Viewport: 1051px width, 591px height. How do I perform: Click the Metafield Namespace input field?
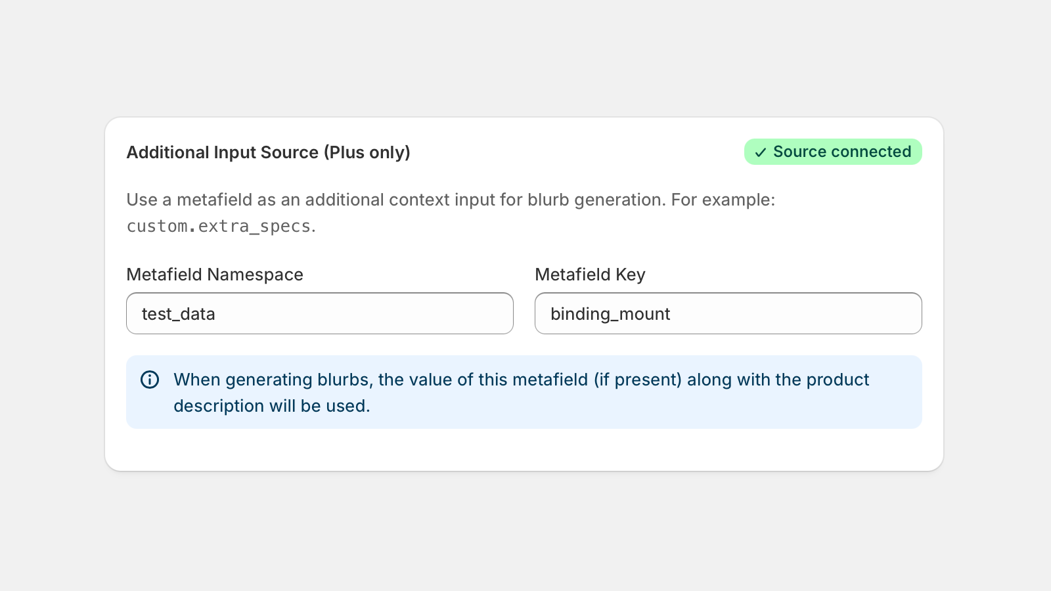tap(319, 313)
